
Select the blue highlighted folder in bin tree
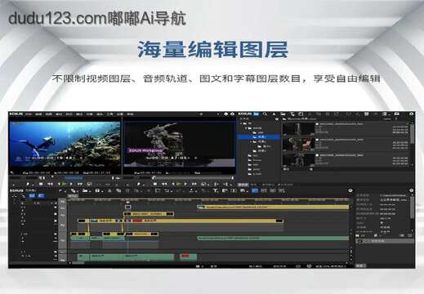[258, 137]
